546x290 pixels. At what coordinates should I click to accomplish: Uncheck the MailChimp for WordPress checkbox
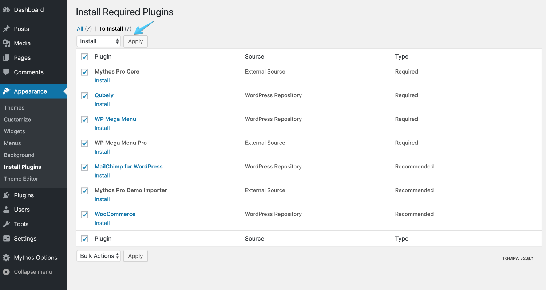pos(84,167)
